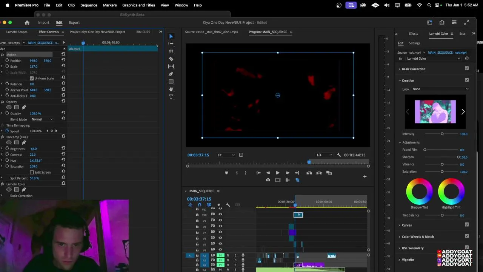Select the Razor tool
Image resolution: width=483 pixels, height=272 pixels.
click(x=171, y=59)
